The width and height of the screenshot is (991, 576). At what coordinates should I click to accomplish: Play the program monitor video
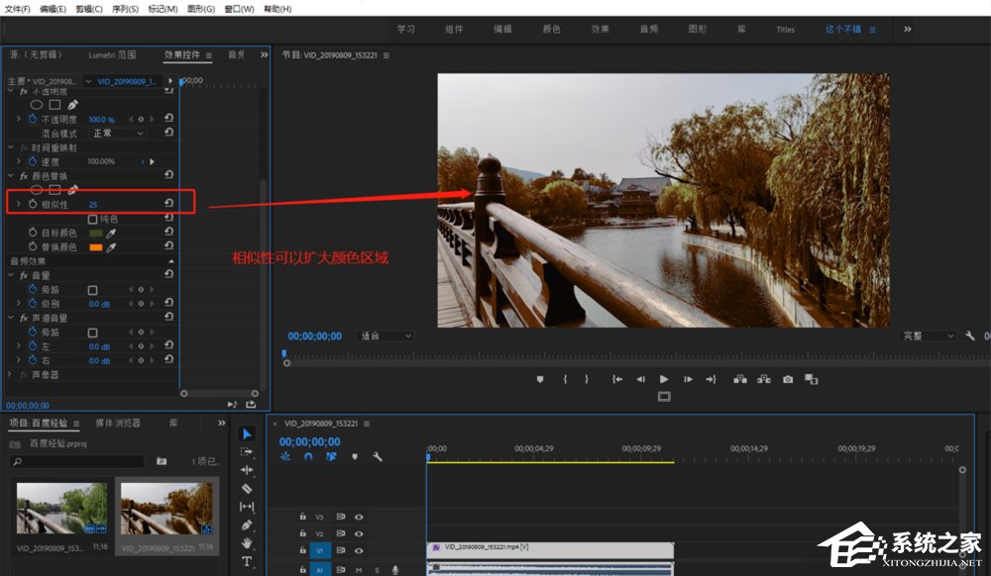pos(664,379)
